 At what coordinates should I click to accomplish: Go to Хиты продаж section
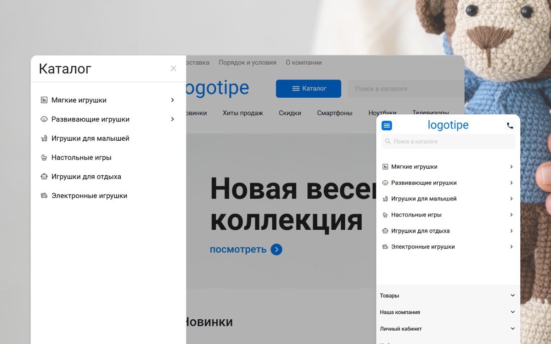pyautogui.click(x=243, y=113)
